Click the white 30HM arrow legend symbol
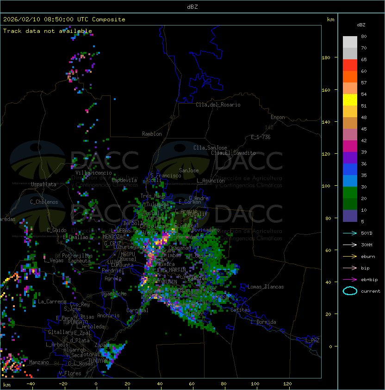385x390 pixels. tap(350, 245)
